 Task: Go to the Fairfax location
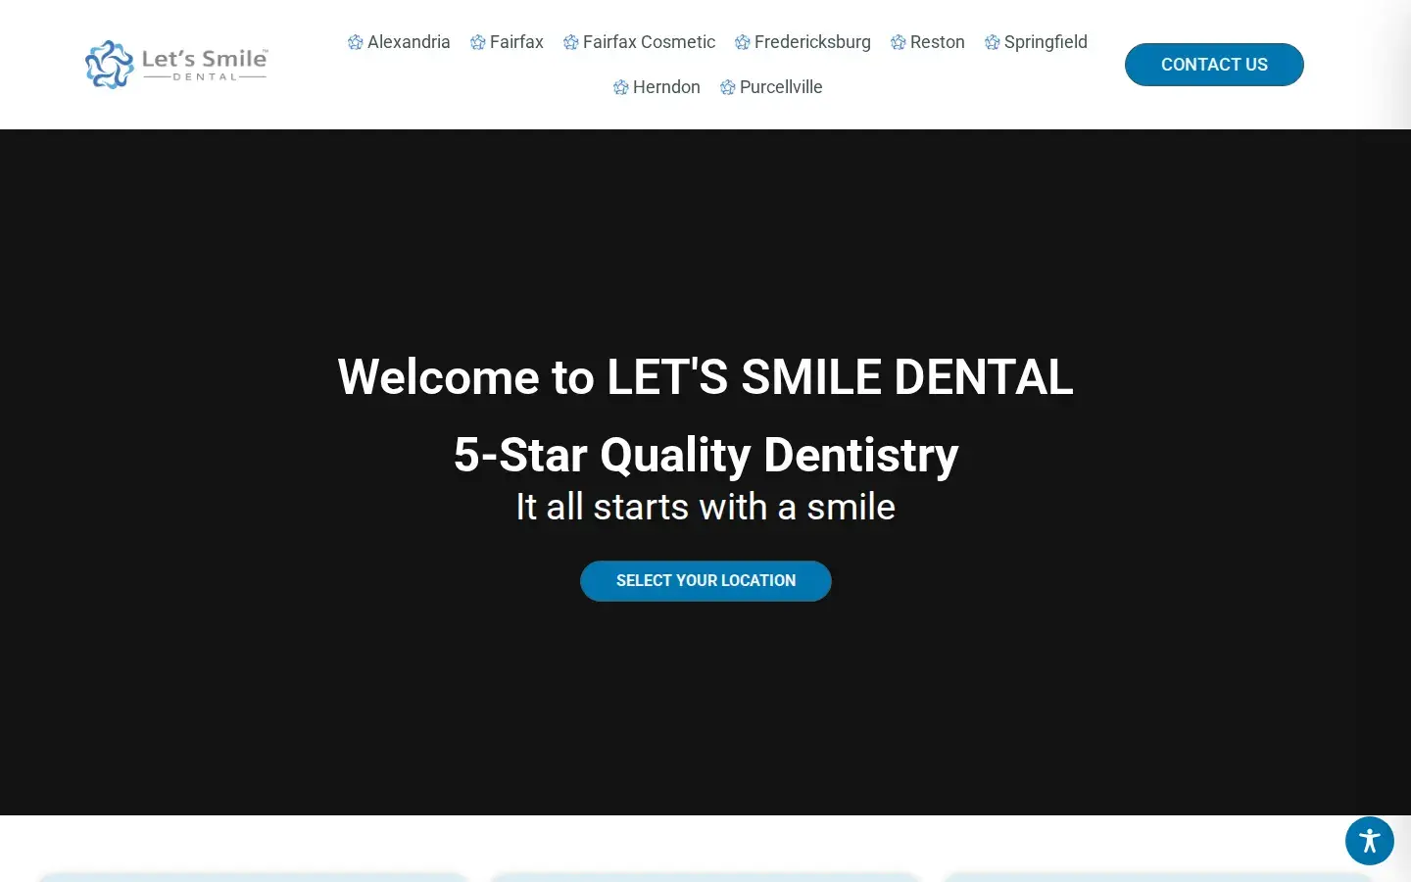point(516,42)
